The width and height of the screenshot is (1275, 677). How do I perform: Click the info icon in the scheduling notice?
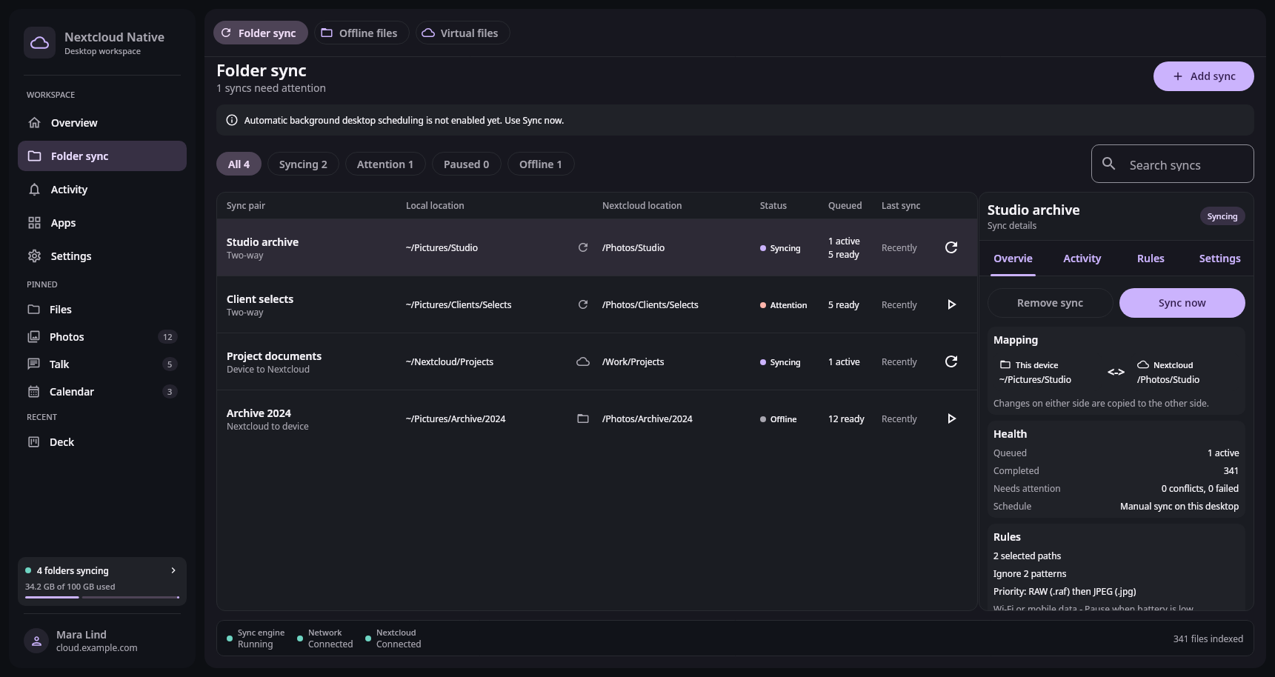[x=232, y=120]
